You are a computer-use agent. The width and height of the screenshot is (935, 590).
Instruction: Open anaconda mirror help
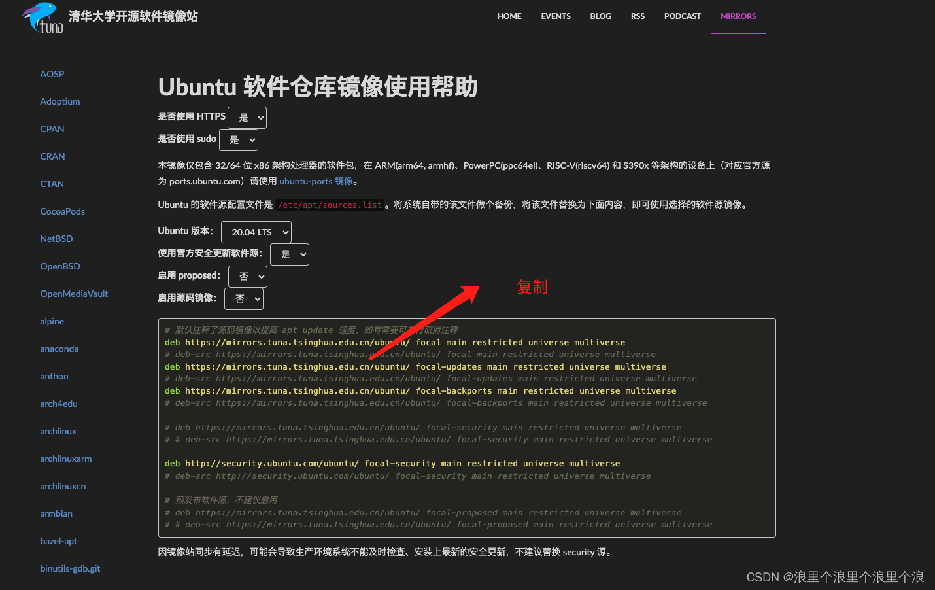[x=59, y=349]
